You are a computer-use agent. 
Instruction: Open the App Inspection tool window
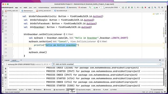(59, 90)
